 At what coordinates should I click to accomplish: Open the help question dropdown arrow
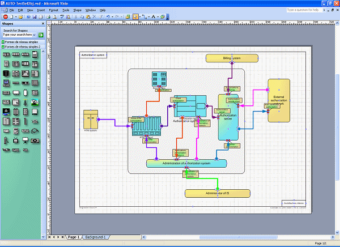coord(324,10)
